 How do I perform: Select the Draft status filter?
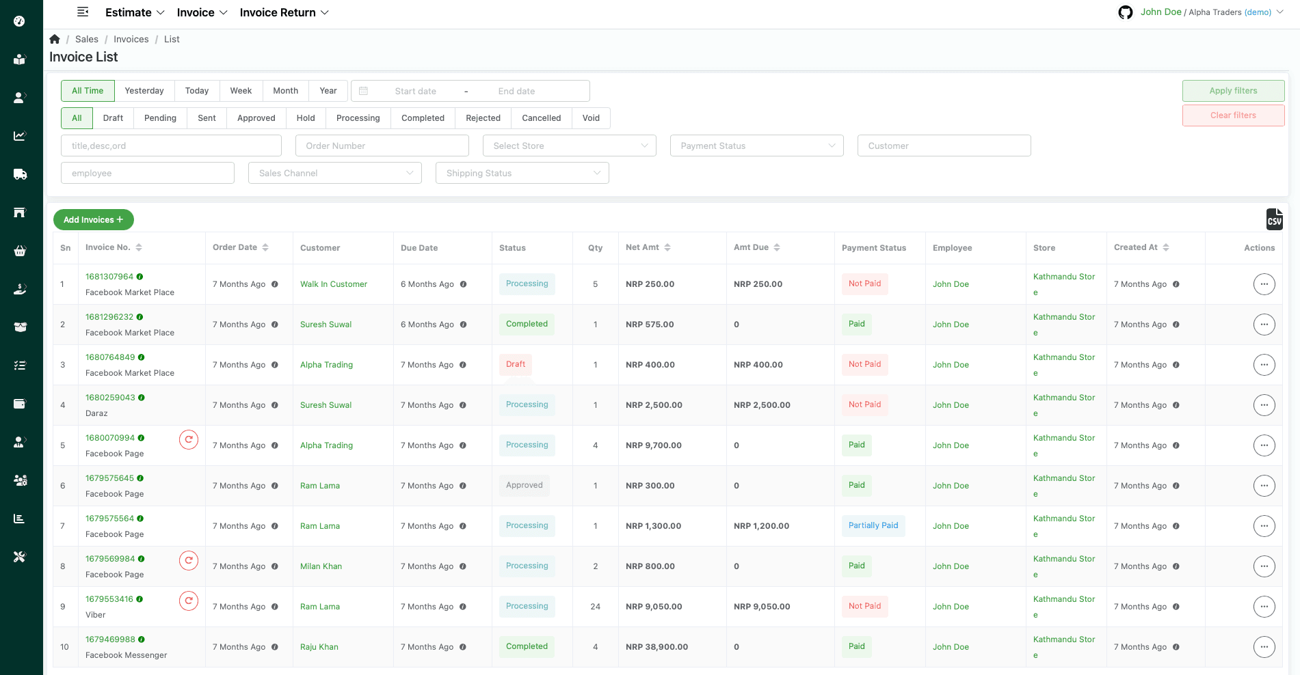[113, 118]
